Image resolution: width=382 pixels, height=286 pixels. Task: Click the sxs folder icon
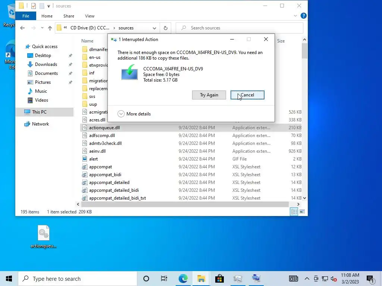tap(85, 96)
